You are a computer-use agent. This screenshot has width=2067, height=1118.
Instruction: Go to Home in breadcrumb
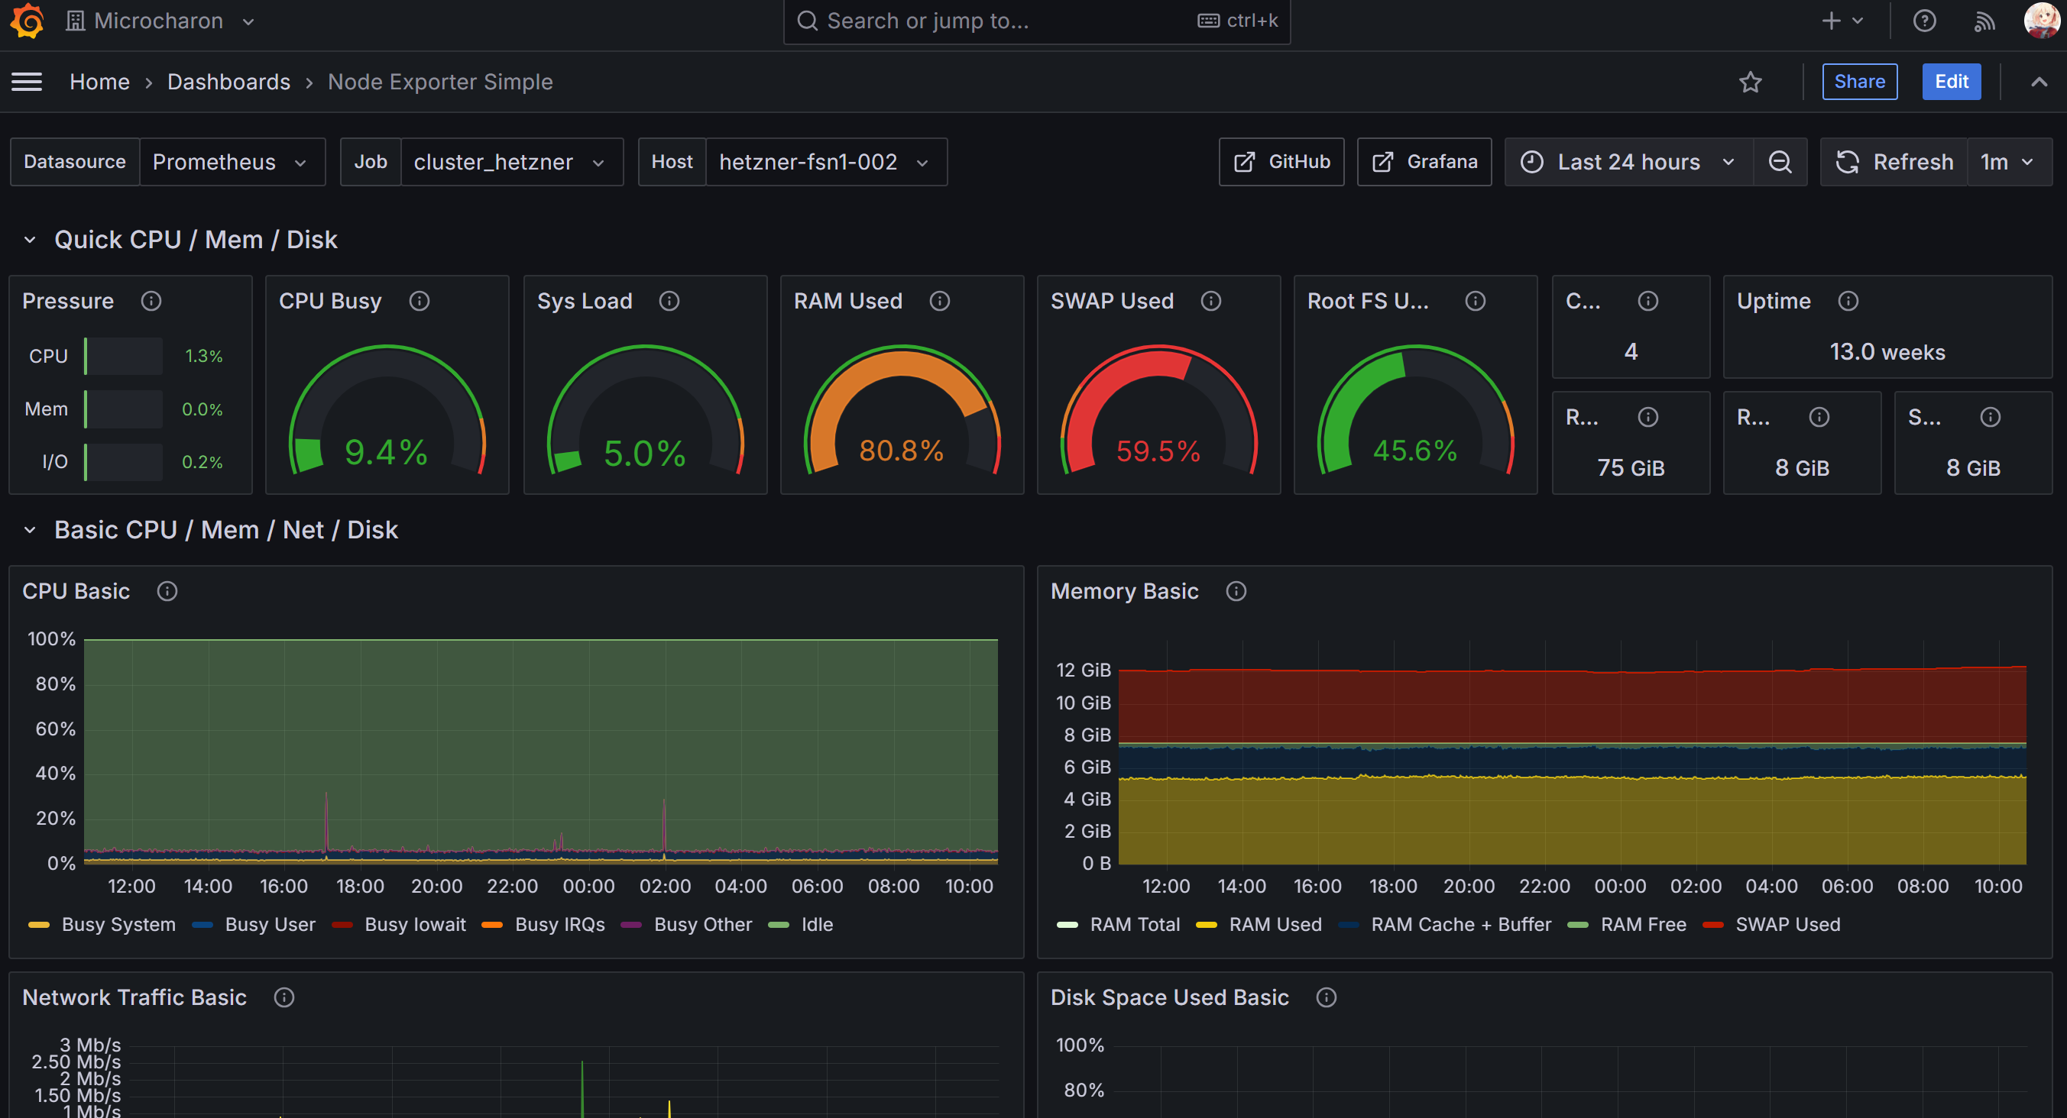(x=99, y=82)
